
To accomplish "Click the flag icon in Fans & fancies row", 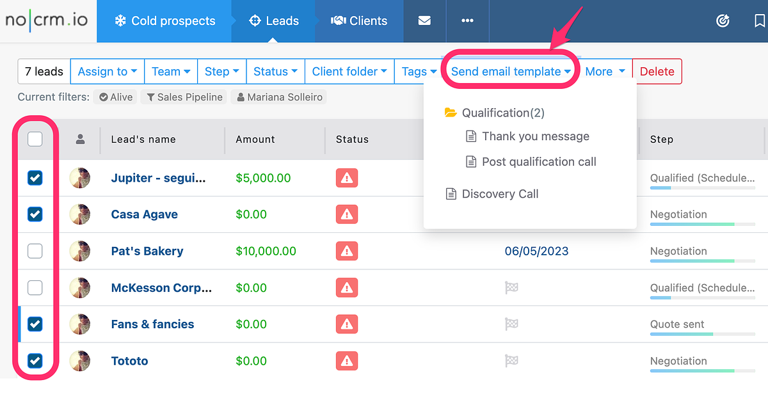I will click(511, 324).
